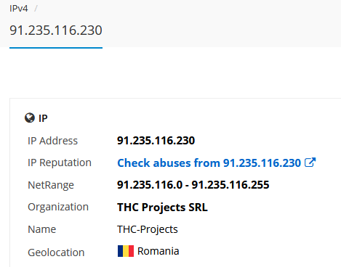Click the THC-Projects name value
Screen dimensions: 341x267
click(x=148, y=229)
